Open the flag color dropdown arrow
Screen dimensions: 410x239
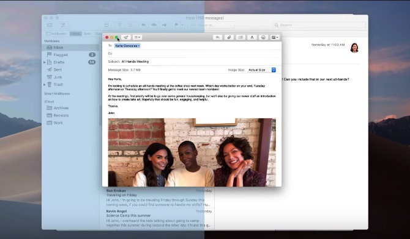pyautogui.click(x=182, y=25)
